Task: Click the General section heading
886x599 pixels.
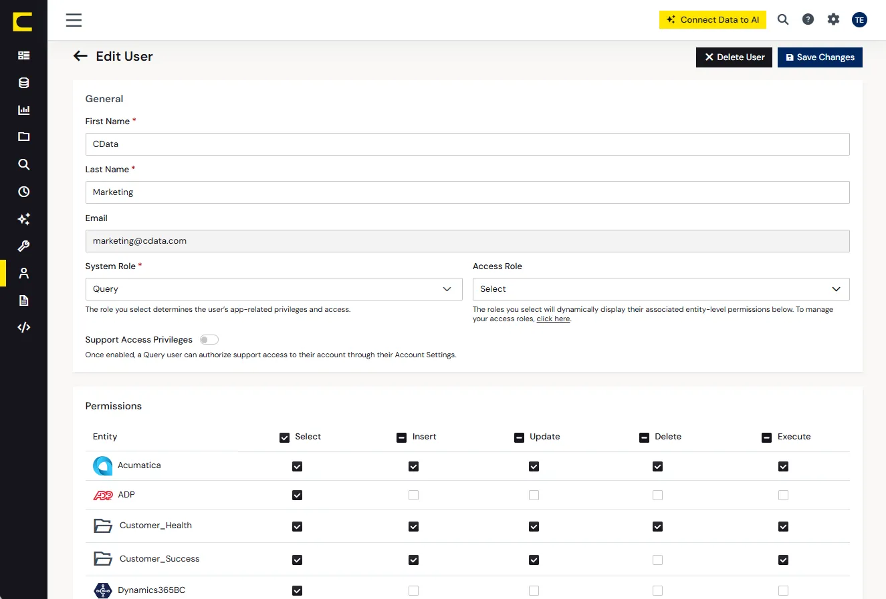Action: tap(104, 99)
